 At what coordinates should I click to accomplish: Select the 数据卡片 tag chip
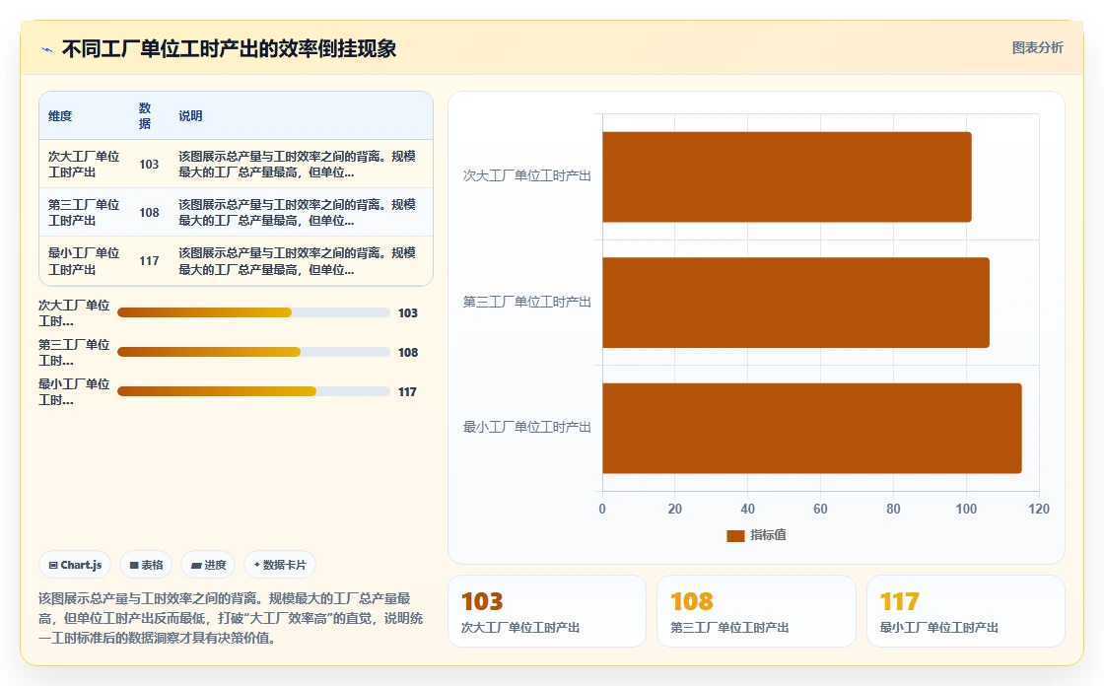point(280,565)
